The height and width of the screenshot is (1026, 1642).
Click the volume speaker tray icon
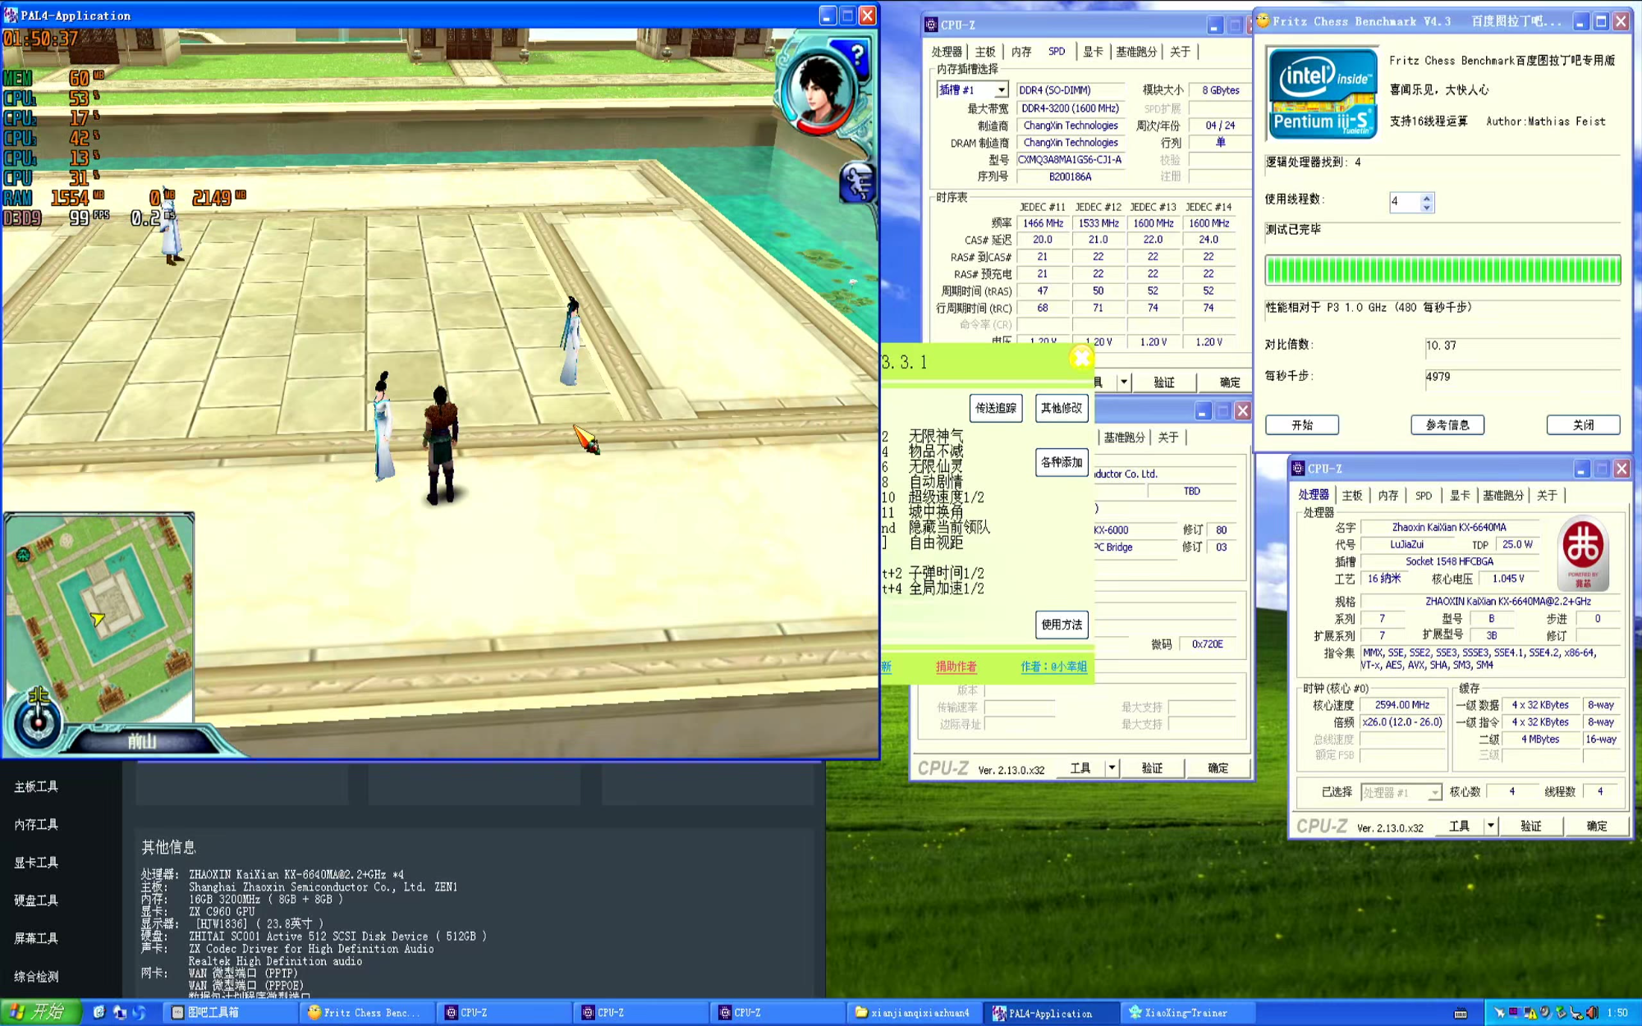pyautogui.click(x=1592, y=1013)
